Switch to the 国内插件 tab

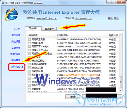pyautogui.click(x=34, y=28)
